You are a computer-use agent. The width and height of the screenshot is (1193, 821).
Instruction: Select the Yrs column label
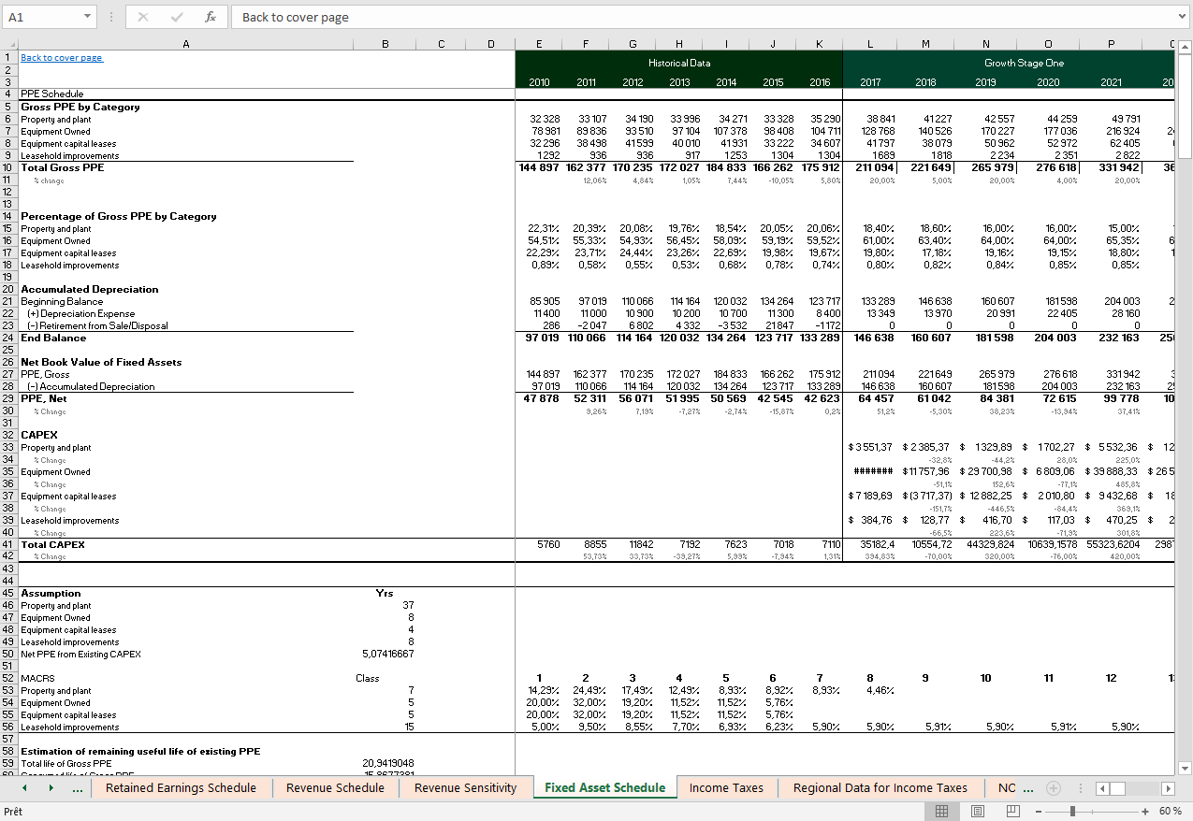tap(385, 593)
